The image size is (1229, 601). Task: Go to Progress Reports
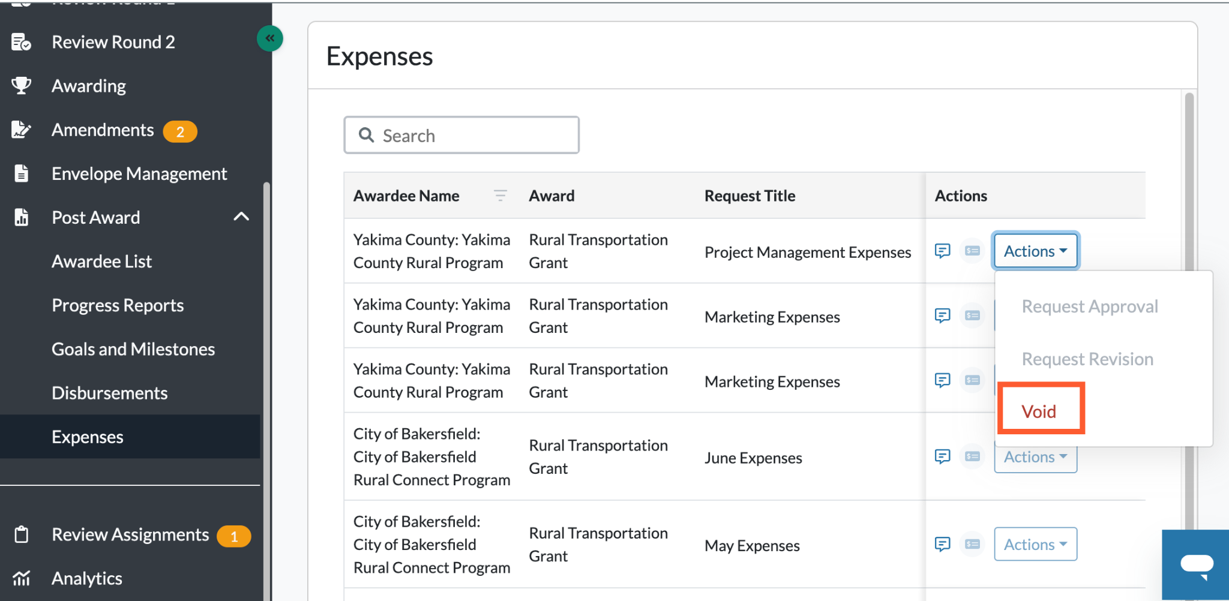118,305
